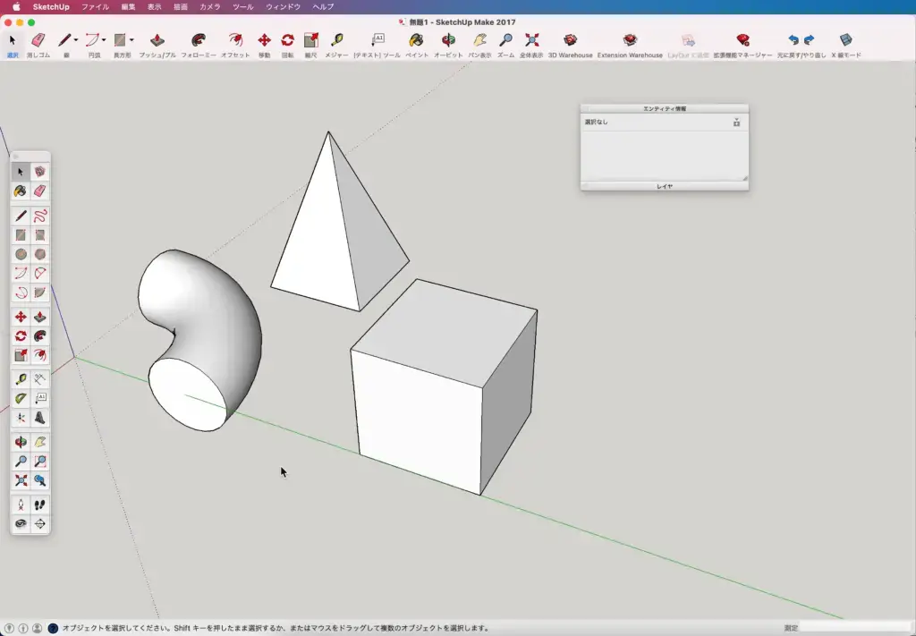Image resolution: width=916 pixels, height=636 pixels.
Task: Choose Rotated Rectangle tool in left palette
Action: click(39, 235)
